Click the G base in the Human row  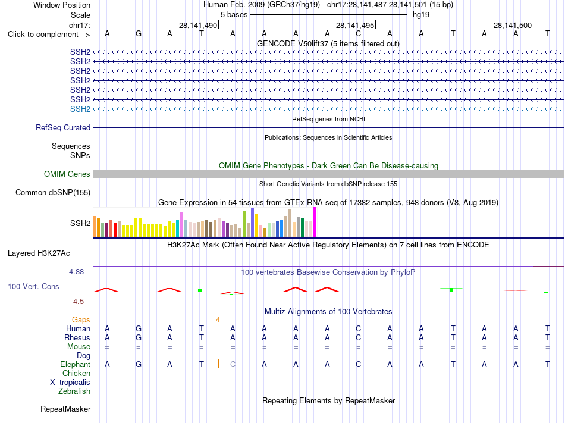(139, 328)
